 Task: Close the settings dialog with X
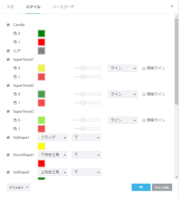tap(172, 6)
